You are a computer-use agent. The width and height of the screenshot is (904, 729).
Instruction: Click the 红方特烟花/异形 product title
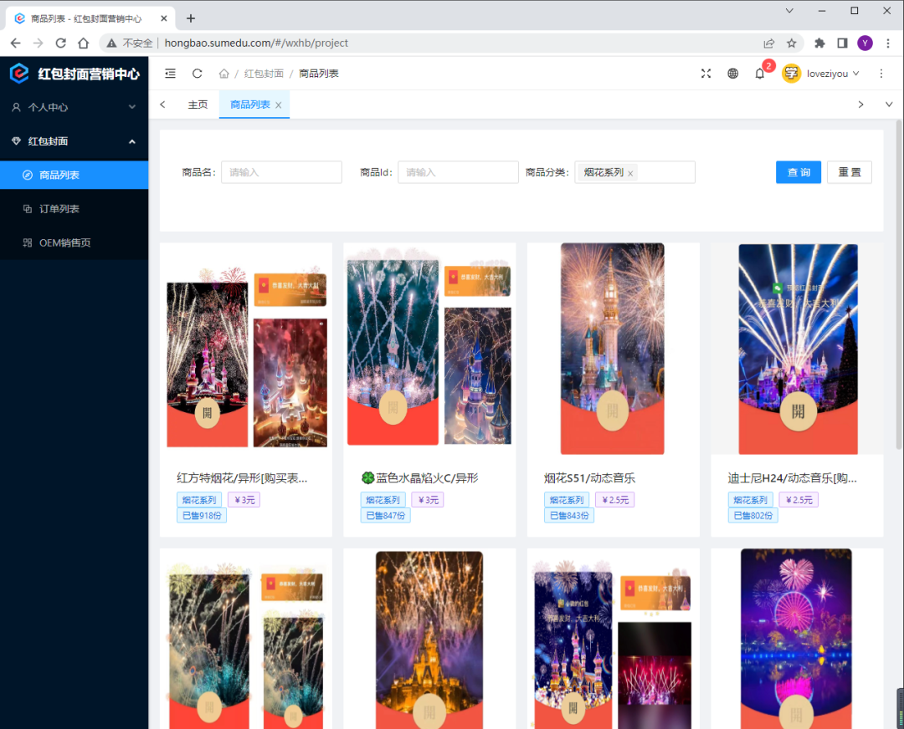pos(242,478)
